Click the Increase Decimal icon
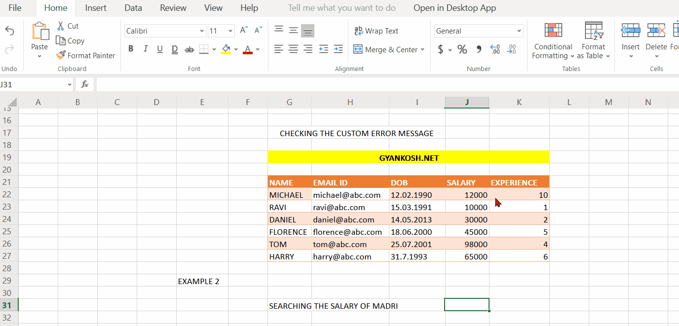Image resolution: width=679 pixels, height=326 pixels. tap(495, 49)
